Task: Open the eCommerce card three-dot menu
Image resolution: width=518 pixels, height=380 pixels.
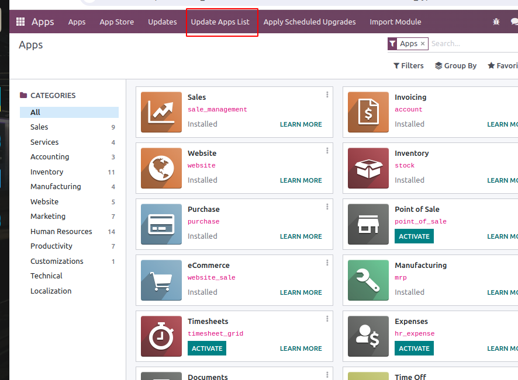Action: (327, 263)
